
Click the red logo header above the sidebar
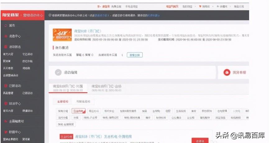click(23, 15)
